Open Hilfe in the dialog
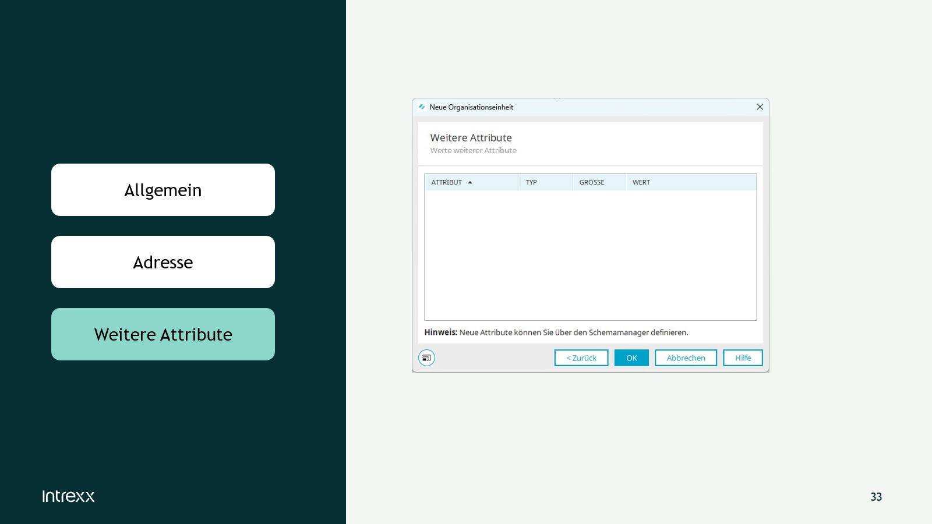Screen dimensions: 932x524 pyautogui.click(x=743, y=358)
